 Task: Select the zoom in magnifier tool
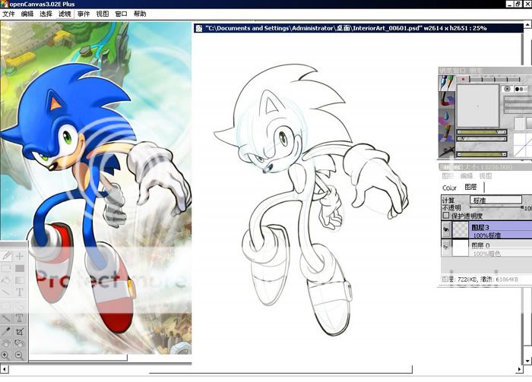pyautogui.click(x=7, y=355)
